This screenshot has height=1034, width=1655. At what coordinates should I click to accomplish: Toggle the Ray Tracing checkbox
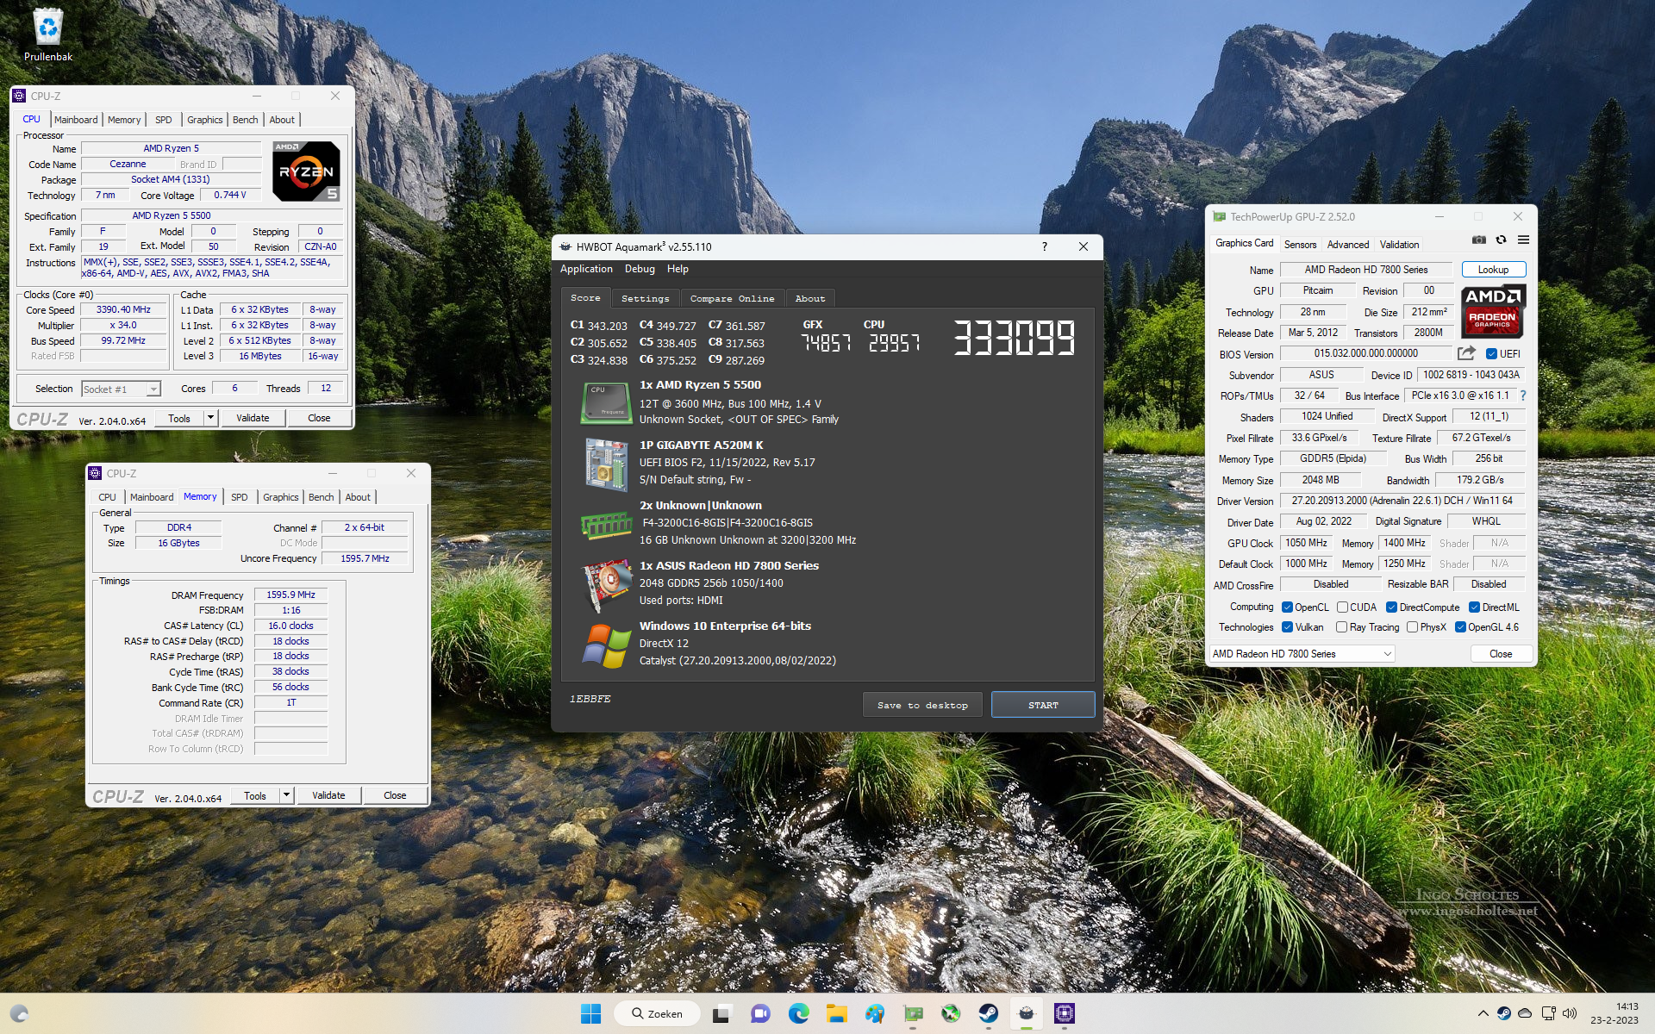[1341, 627]
